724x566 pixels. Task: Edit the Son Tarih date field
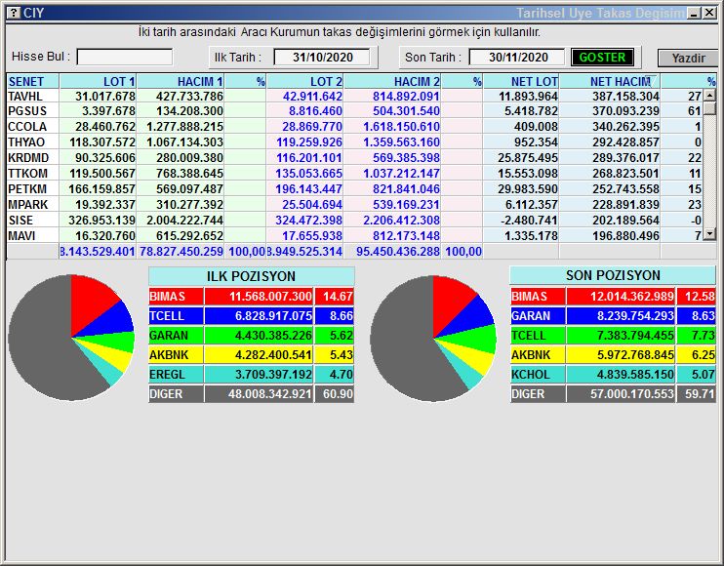click(x=516, y=58)
